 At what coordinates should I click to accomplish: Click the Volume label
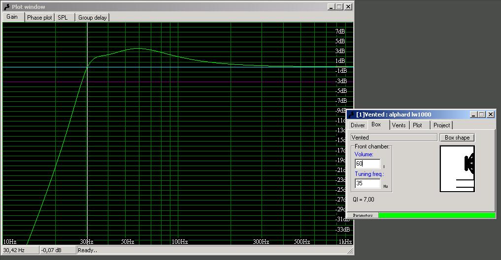pyautogui.click(x=364, y=154)
